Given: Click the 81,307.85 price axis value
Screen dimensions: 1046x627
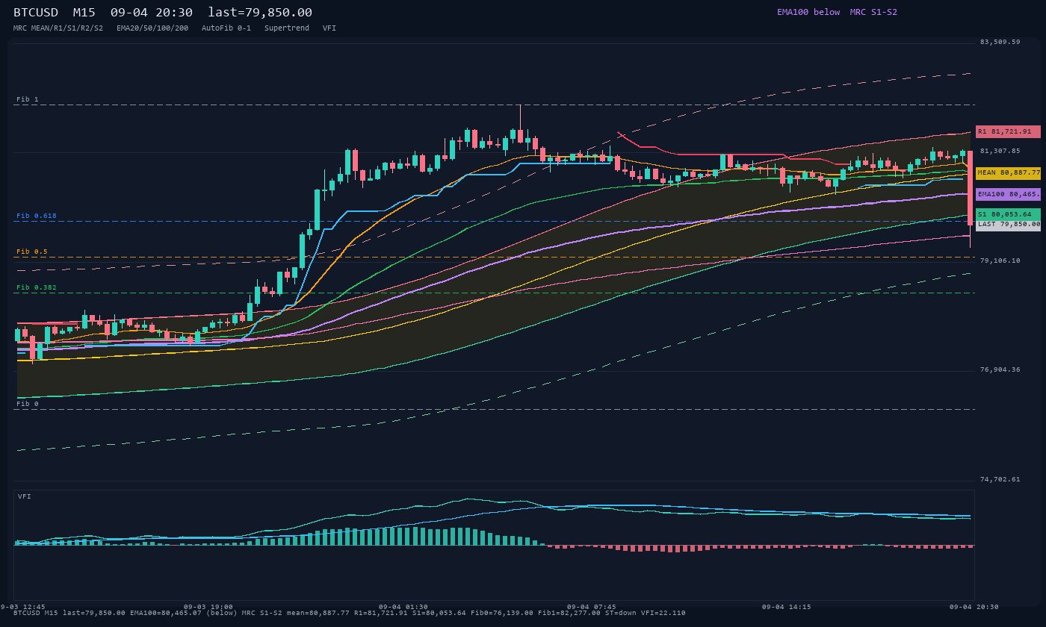Looking at the screenshot, I should pyautogui.click(x=1000, y=151).
